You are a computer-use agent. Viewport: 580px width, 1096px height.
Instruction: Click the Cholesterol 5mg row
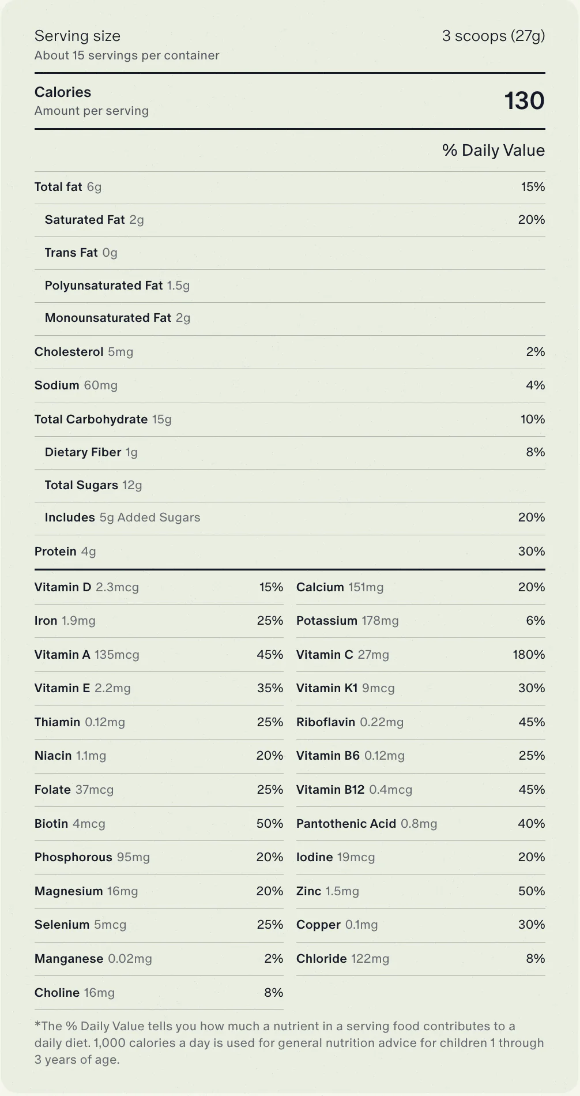(290, 352)
